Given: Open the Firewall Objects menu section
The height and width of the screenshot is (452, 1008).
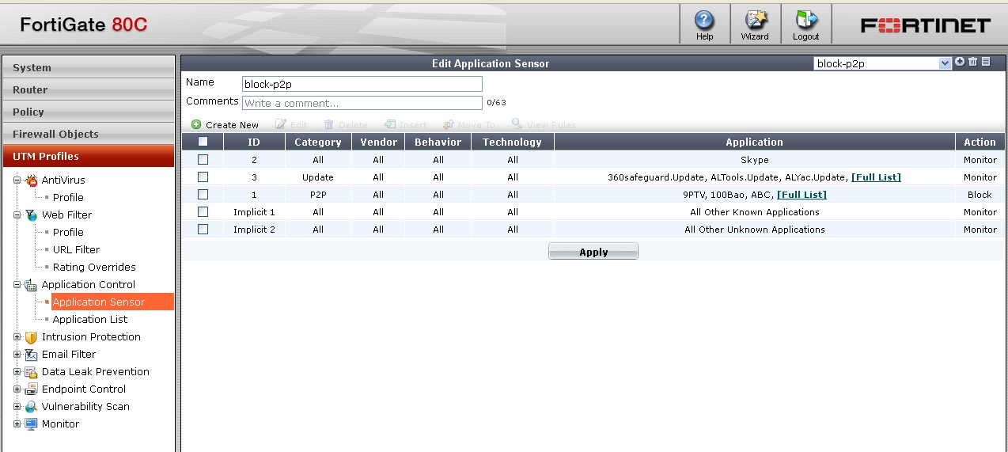Looking at the screenshot, I should click(x=88, y=134).
